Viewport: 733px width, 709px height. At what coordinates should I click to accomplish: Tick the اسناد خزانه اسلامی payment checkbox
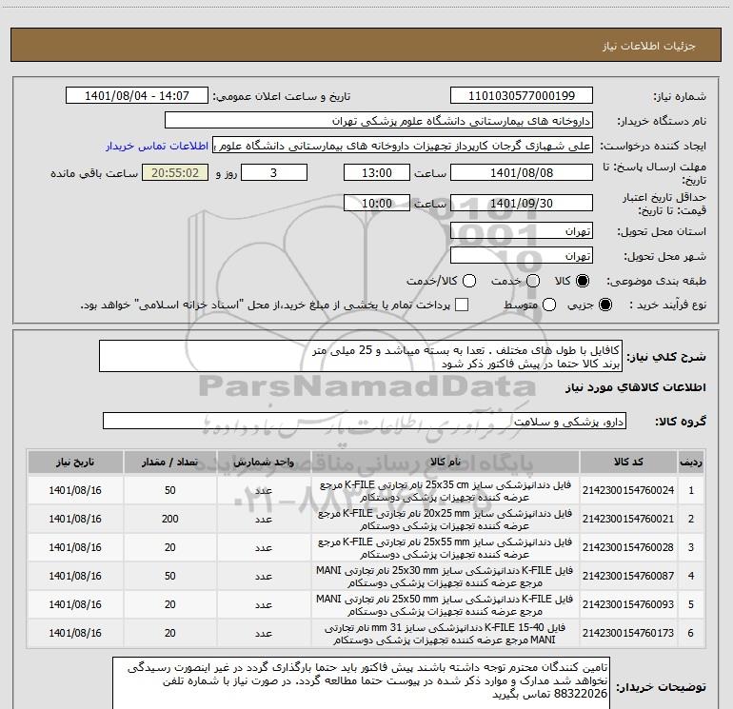pyautogui.click(x=462, y=305)
